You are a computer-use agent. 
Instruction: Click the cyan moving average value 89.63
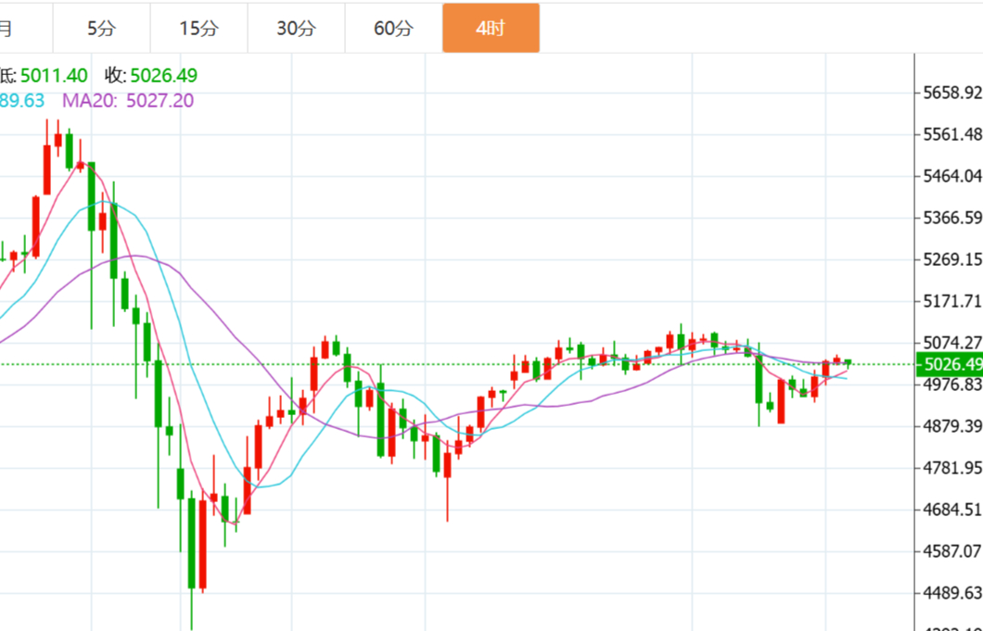(x=23, y=100)
